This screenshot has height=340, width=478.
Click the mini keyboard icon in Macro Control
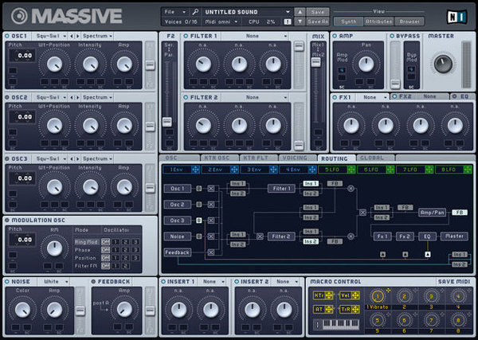click(343, 324)
